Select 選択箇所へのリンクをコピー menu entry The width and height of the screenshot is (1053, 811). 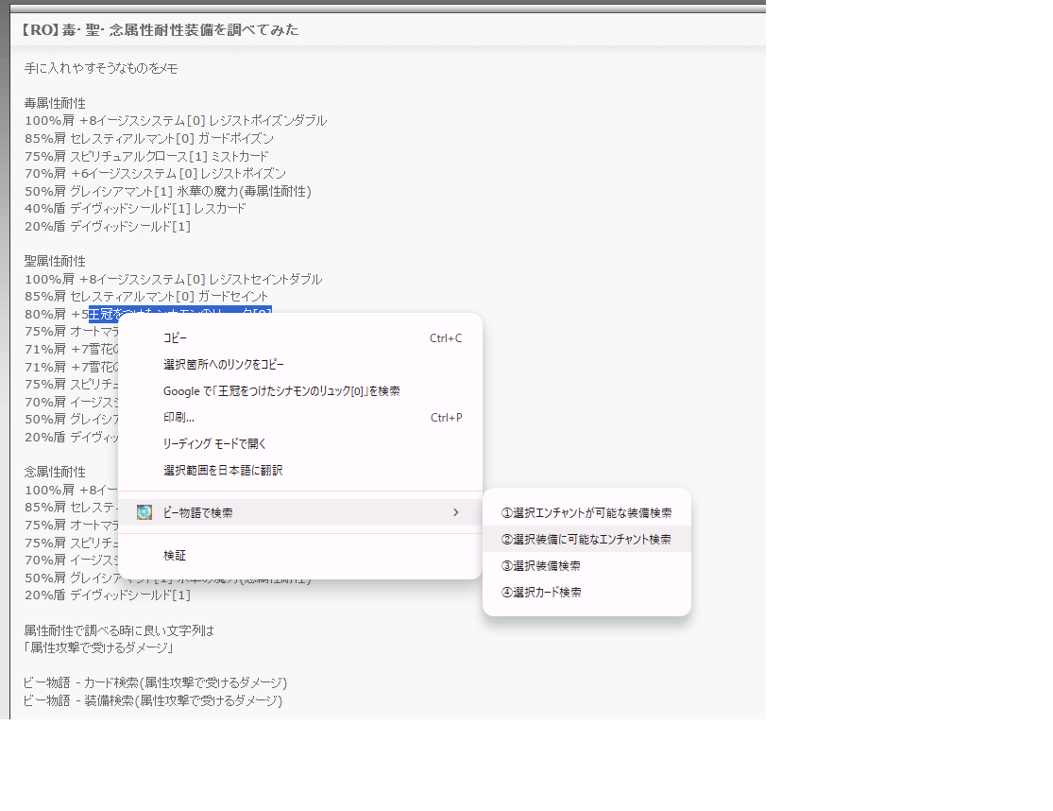(x=223, y=365)
